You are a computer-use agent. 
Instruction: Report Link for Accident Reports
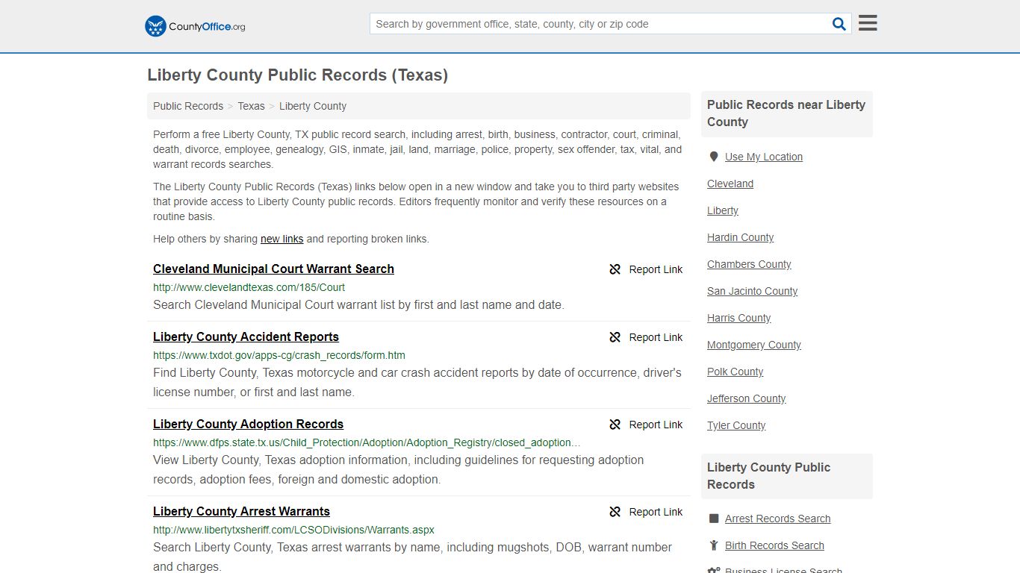click(x=656, y=337)
